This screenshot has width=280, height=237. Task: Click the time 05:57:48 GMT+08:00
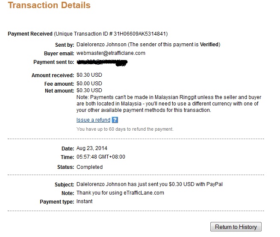pyautogui.click(x=101, y=157)
